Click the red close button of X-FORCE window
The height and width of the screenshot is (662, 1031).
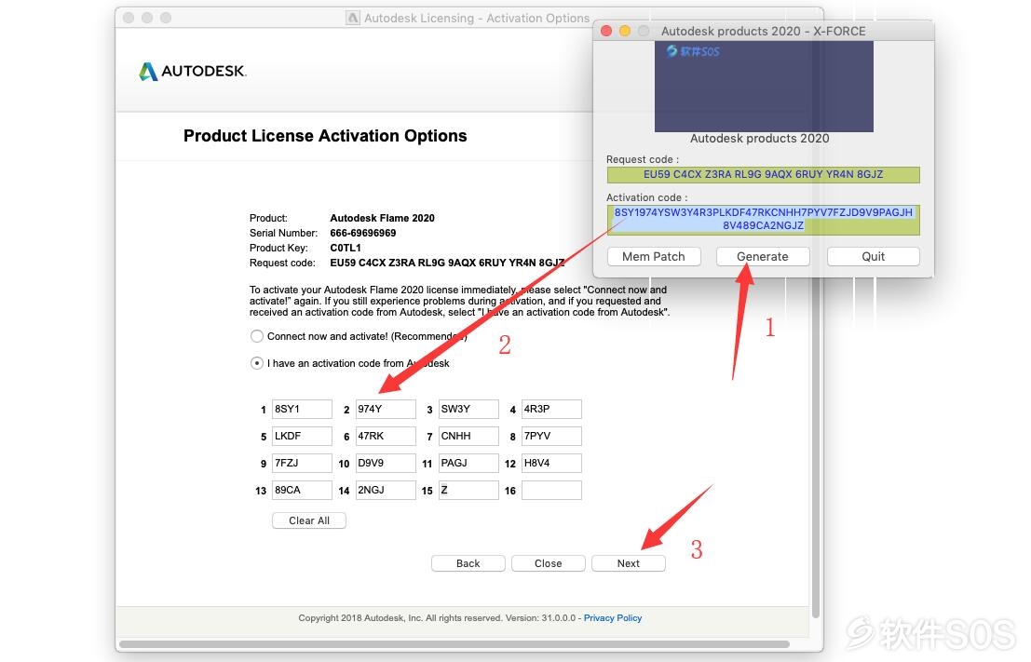point(606,31)
